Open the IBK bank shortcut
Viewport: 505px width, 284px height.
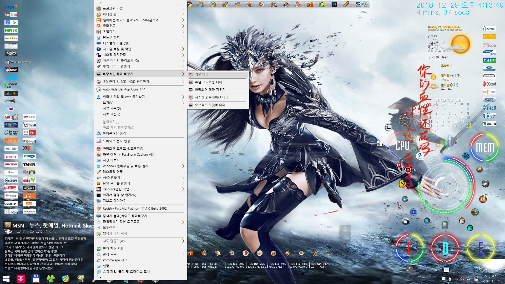pos(489,115)
